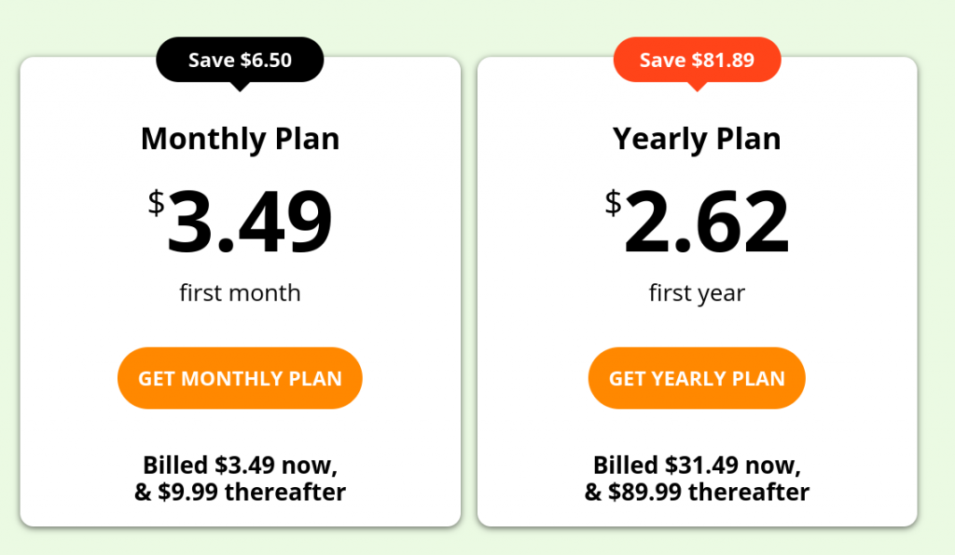Click the black badge's downward pointer arrow
955x555 pixels.
pos(240,86)
